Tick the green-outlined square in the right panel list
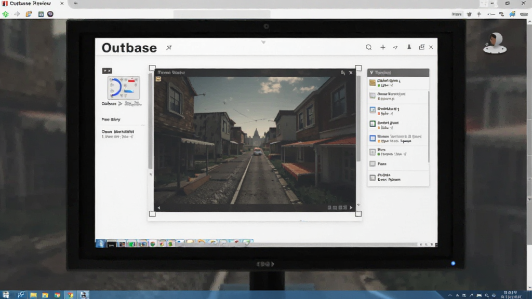The image size is (532, 299). [x=373, y=124]
